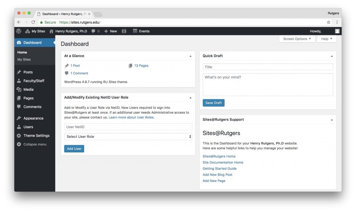Click the WordPress logo in the admin bar

click(x=18, y=31)
